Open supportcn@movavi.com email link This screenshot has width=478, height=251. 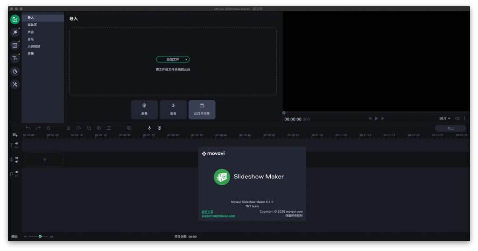[x=218, y=216]
